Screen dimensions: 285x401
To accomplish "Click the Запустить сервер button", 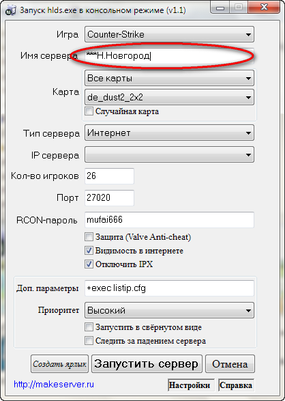I will pyautogui.click(x=147, y=363).
